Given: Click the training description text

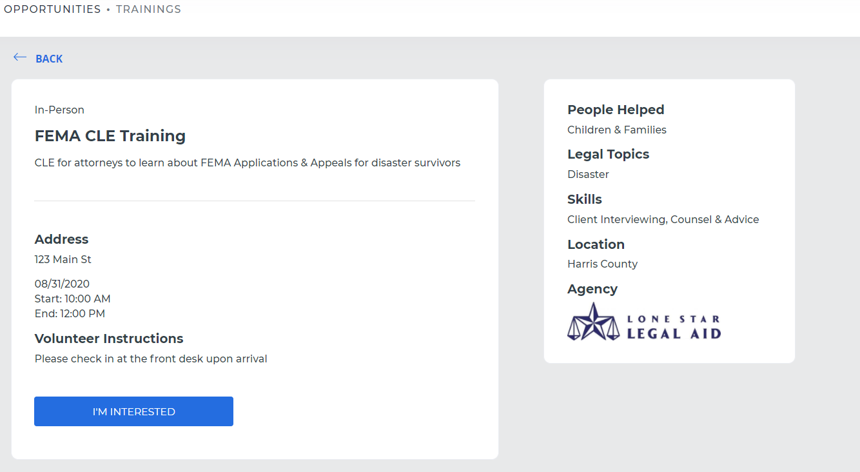Looking at the screenshot, I should (x=248, y=162).
